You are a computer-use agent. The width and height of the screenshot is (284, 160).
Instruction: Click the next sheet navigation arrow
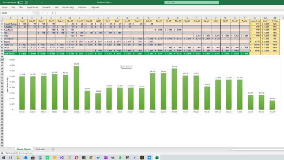pos(9,149)
